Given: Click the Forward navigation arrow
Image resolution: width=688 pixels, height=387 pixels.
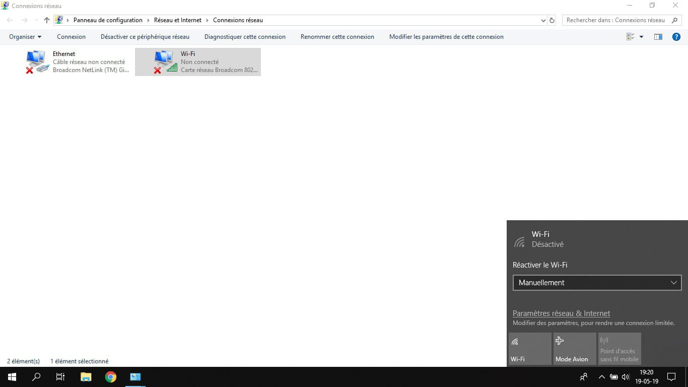Looking at the screenshot, I should click(x=24, y=20).
